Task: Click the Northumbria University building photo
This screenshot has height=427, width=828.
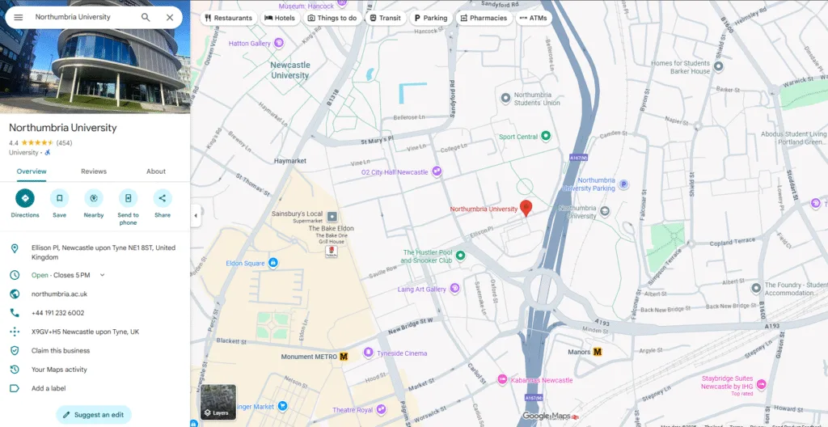Action: [95, 57]
